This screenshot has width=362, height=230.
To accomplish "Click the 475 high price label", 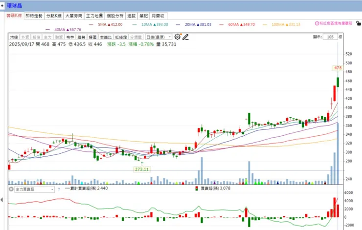I will point(338,68).
